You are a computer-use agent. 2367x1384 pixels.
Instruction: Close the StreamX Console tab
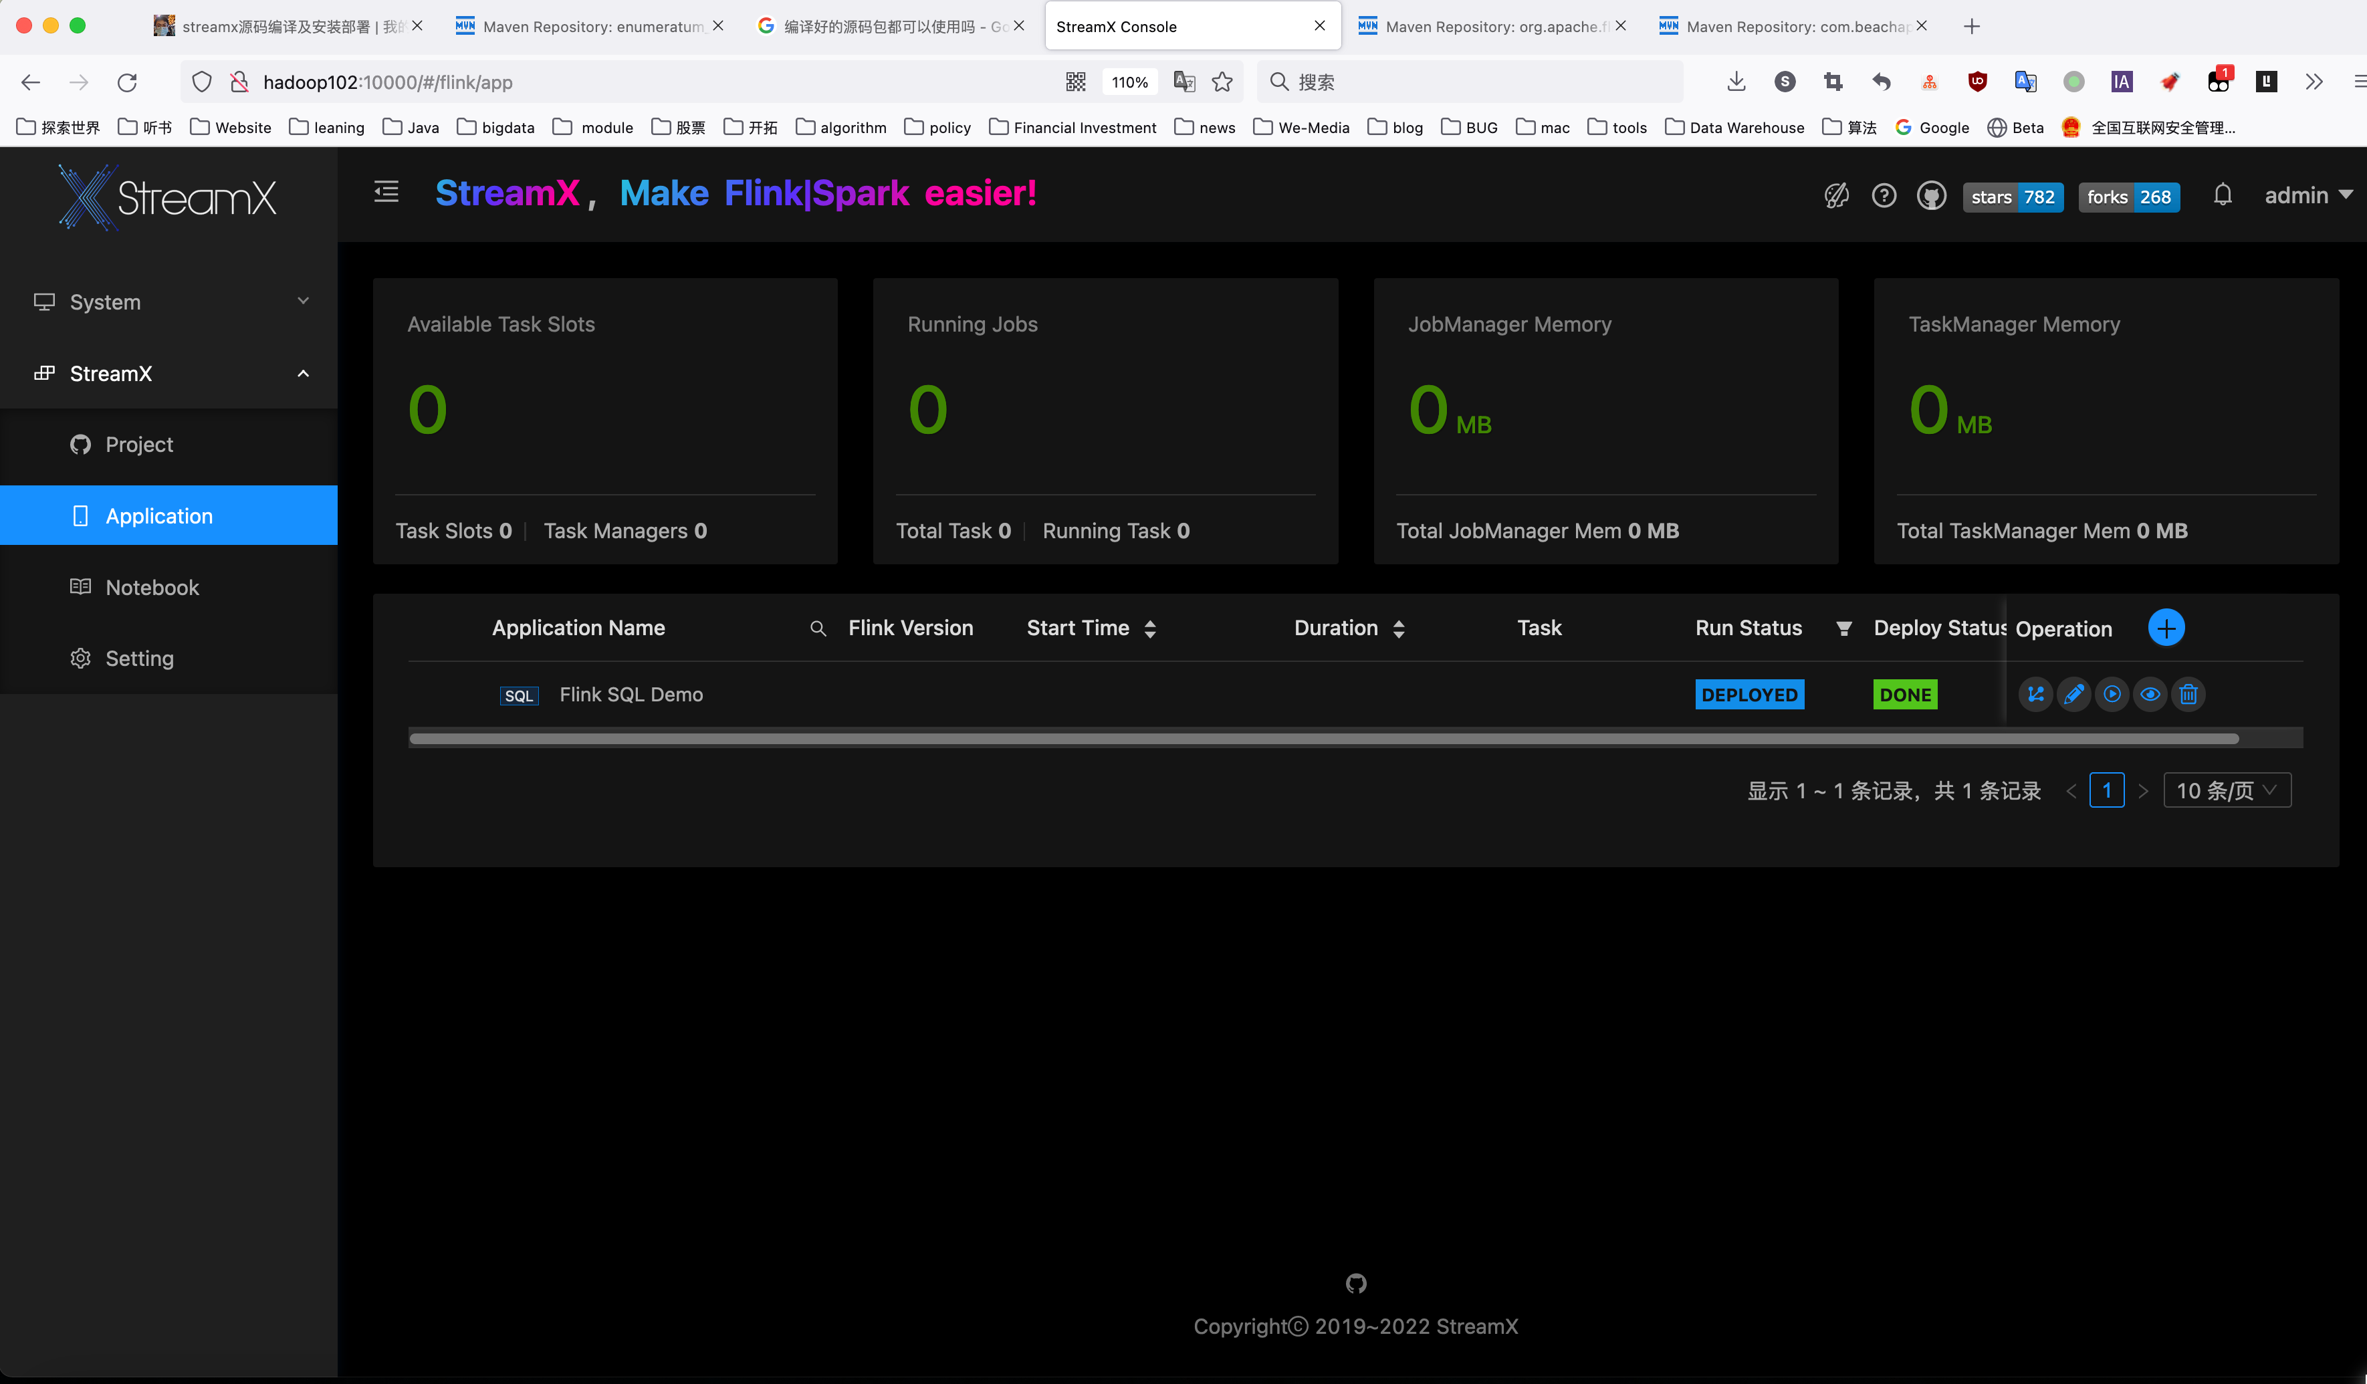click(x=1320, y=26)
